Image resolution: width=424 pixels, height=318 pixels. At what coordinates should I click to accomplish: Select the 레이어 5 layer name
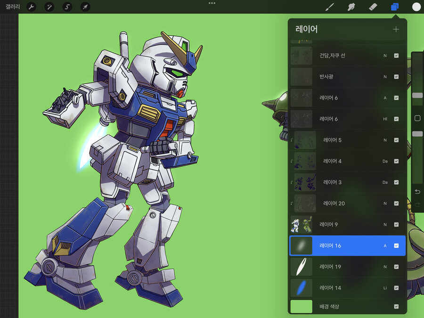coord(332,140)
